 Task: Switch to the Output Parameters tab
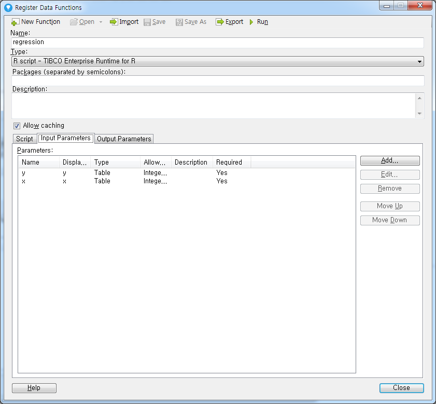124,139
